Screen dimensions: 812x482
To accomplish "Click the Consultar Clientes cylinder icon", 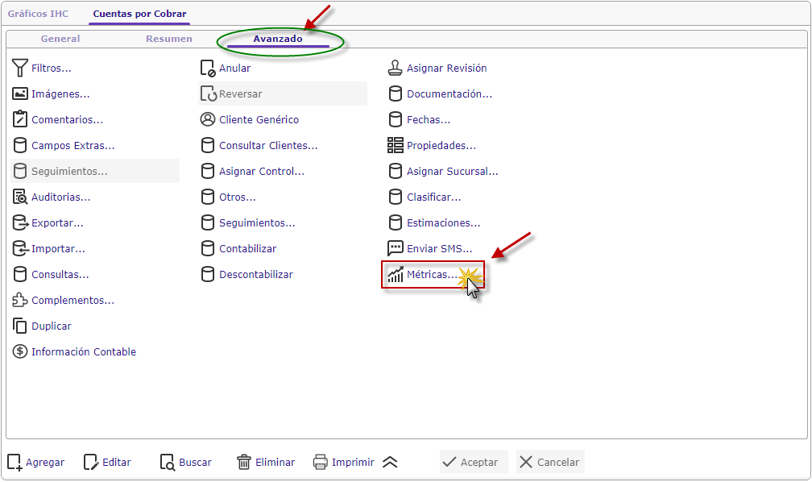I will (208, 145).
